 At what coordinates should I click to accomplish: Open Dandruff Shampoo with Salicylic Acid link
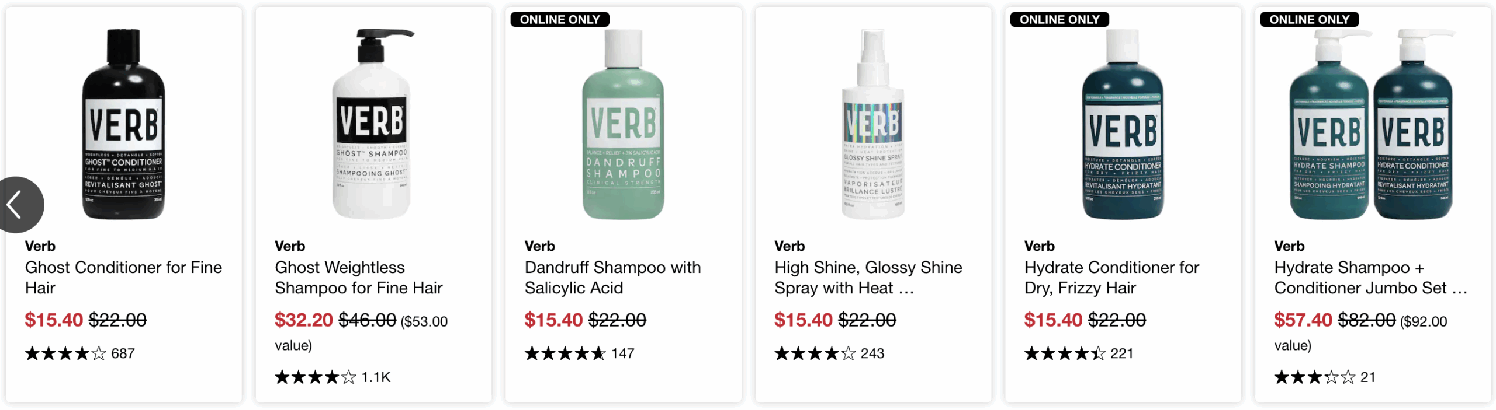point(612,278)
